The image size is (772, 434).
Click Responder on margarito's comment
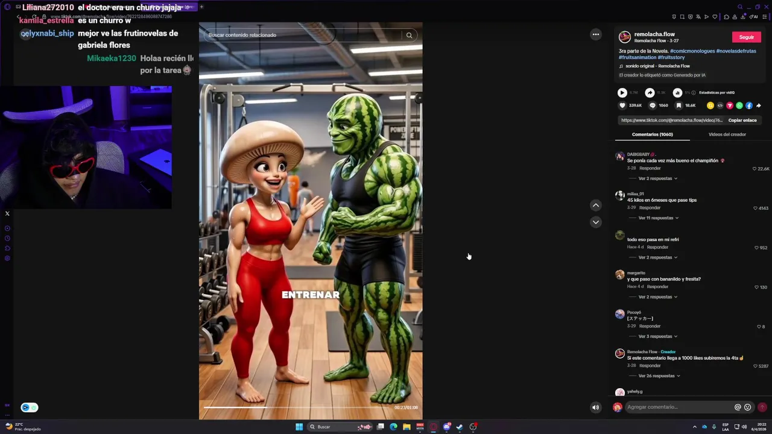coord(657,287)
